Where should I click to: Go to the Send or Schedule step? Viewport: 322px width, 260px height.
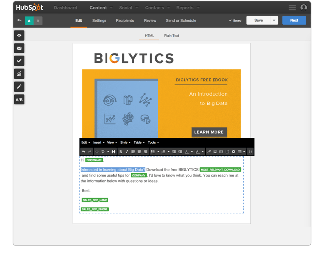(181, 20)
